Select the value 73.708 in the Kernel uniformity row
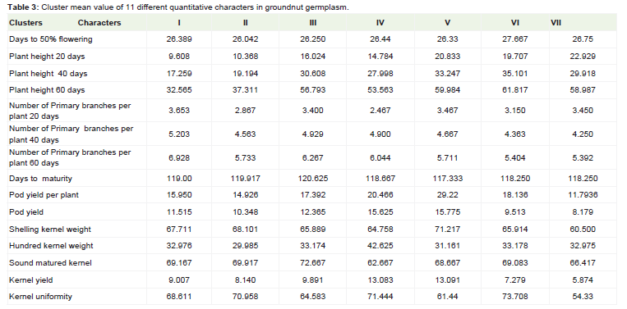Screen dimensions: 627x309 [x=515, y=297]
